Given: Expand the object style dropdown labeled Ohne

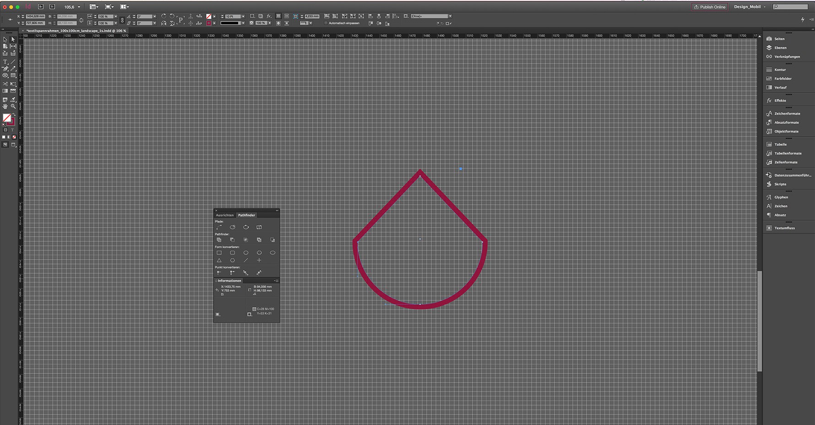Looking at the screenshot, I should 450,16.
